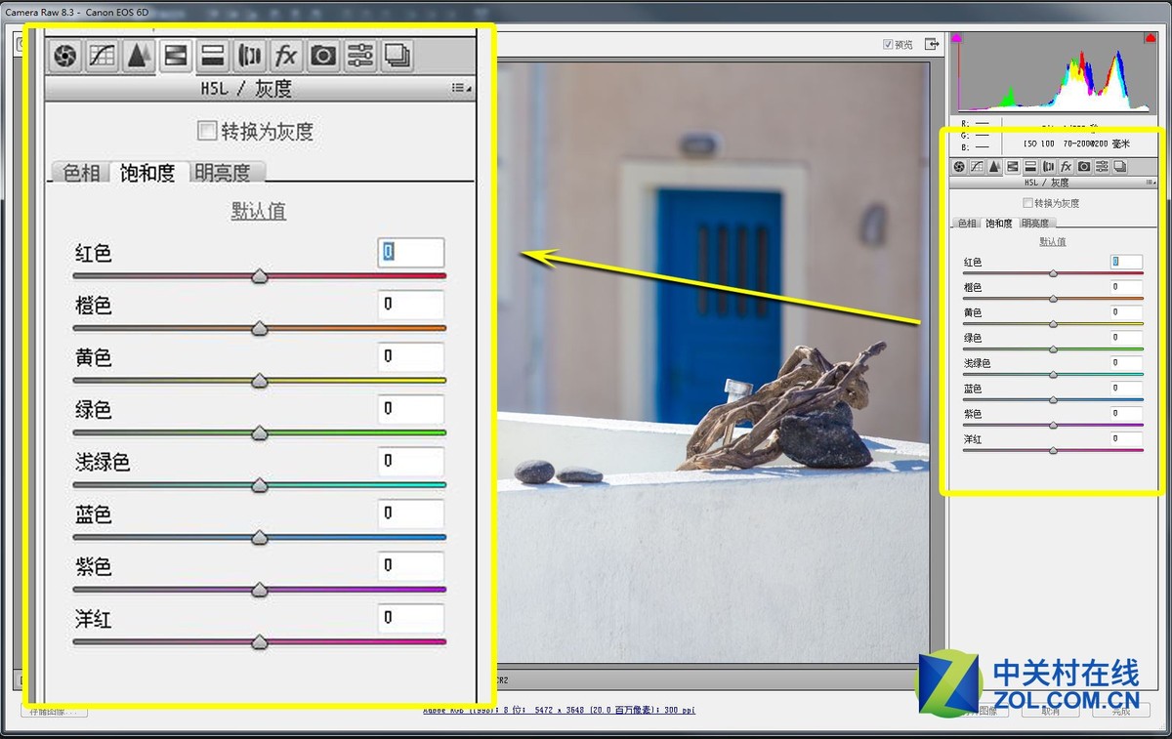Switch to 色相 tab in enlarged panel
This screenshot has height=739, width=1172.
81,173
